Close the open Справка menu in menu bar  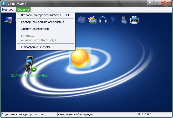[x=23, y=10]
